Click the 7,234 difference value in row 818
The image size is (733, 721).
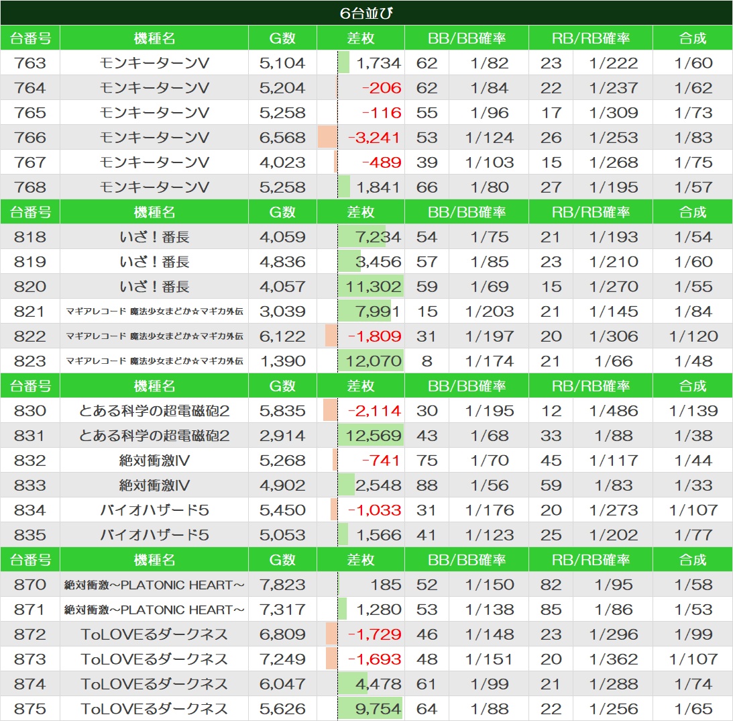tap(378, 237)
